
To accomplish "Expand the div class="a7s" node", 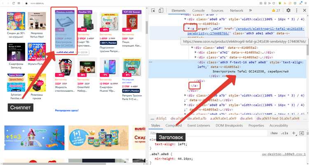I will (x=195, y=57).
